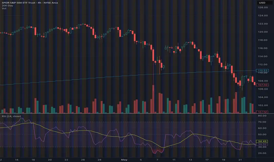
Task: Click the 30.00 RSI axis label
Action: pyautogui.click(x=262, y=147)
